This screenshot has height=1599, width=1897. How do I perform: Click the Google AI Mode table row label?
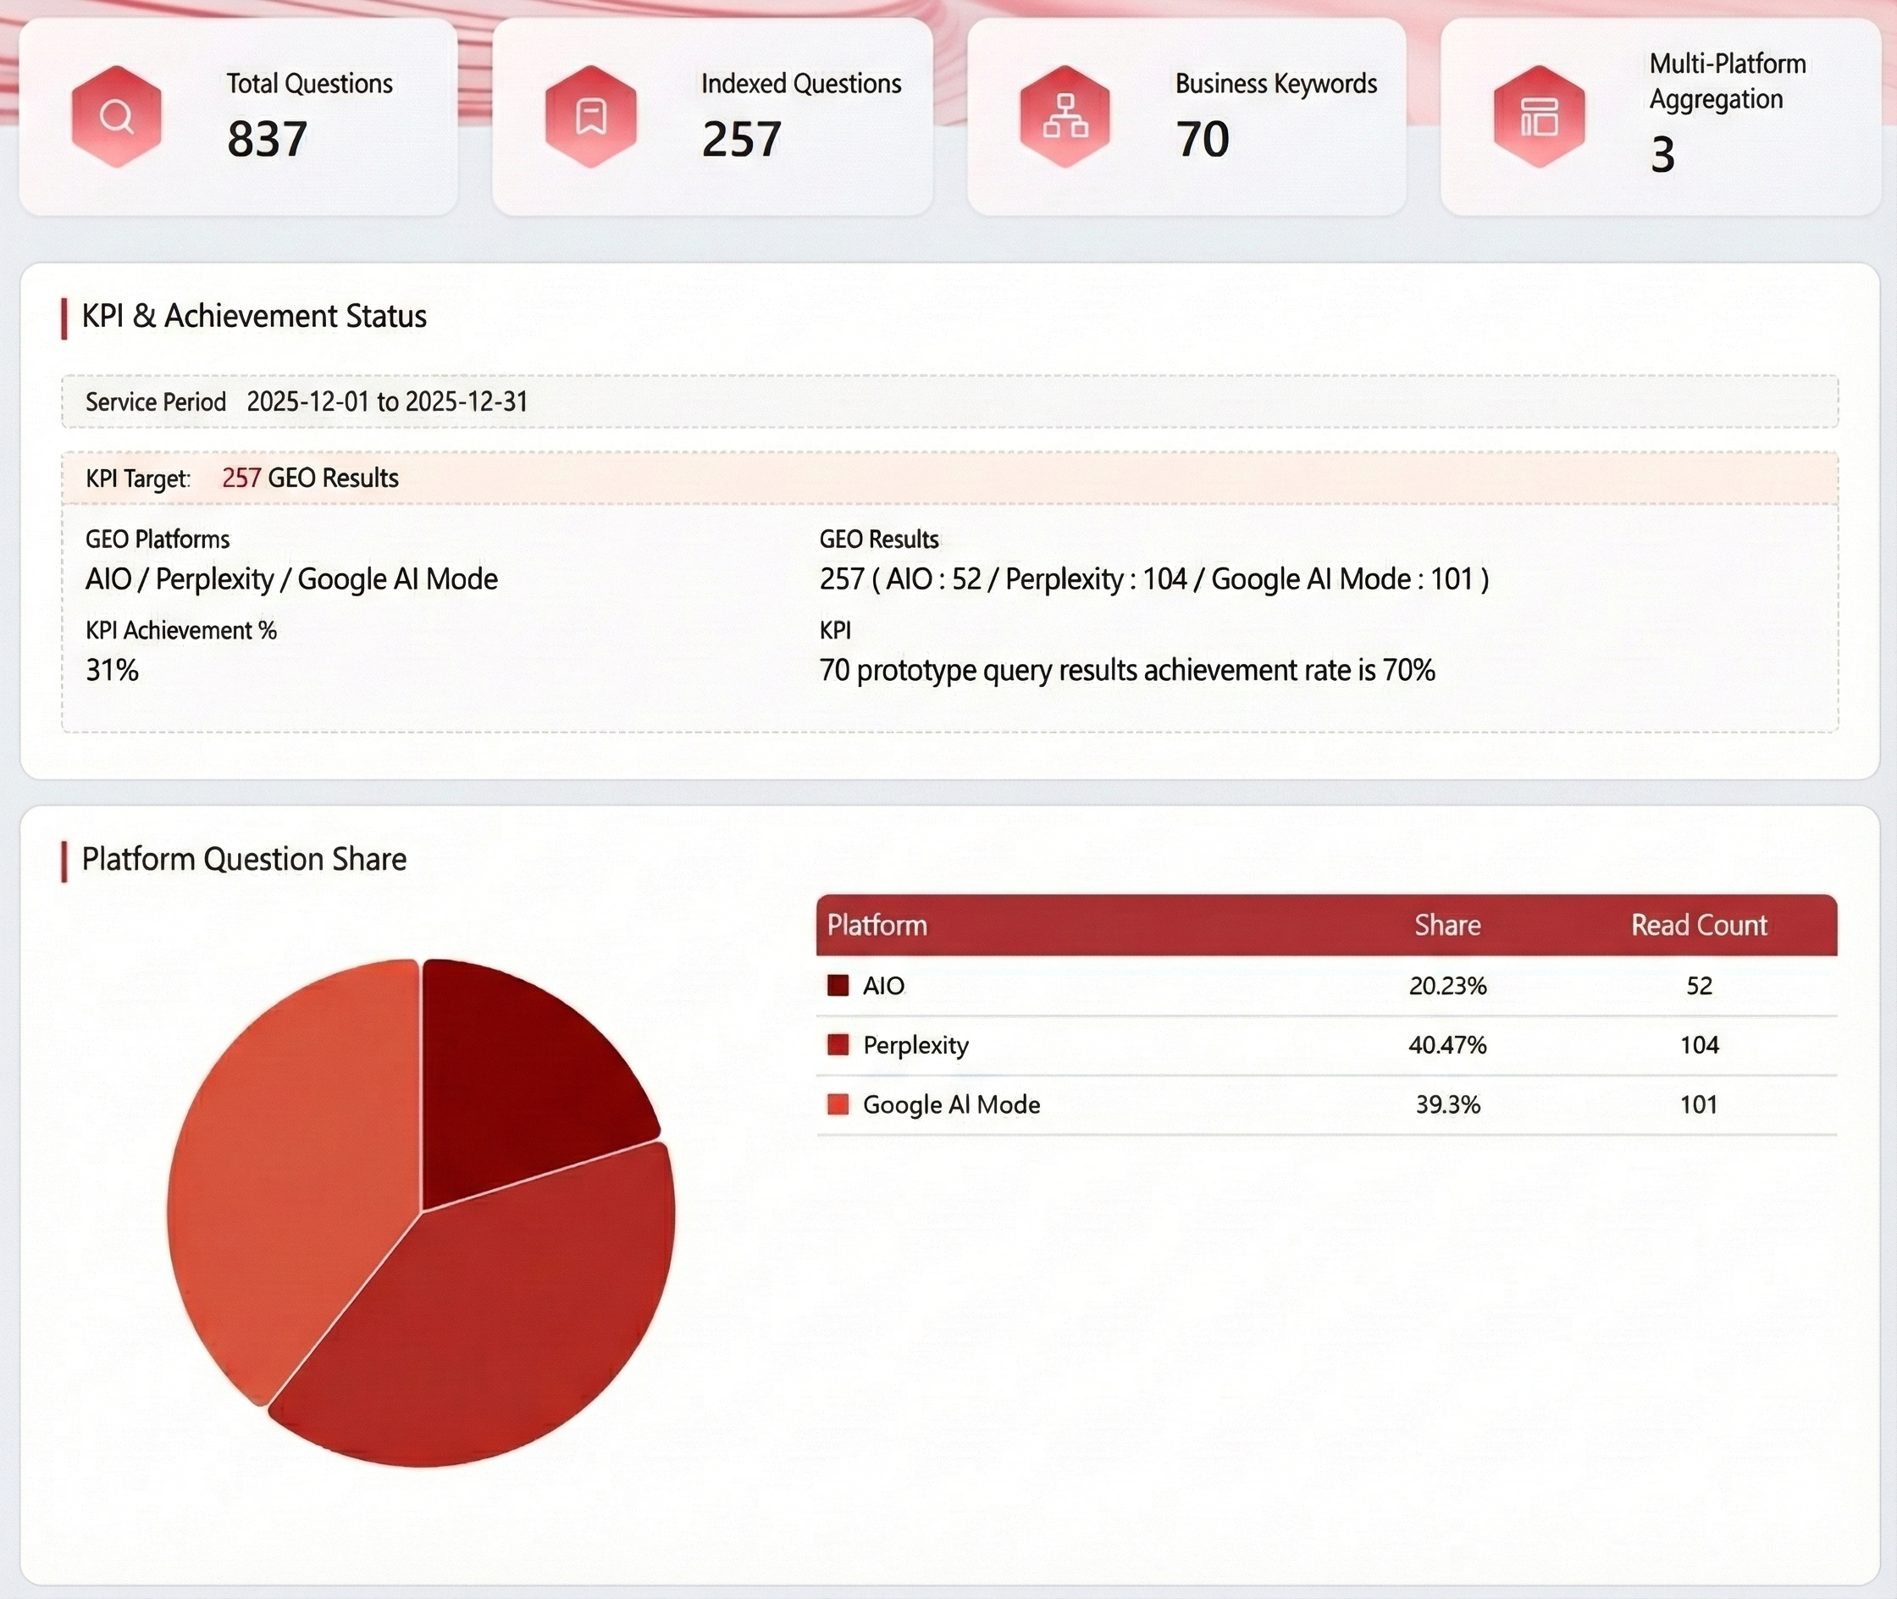[x=951, y=1104]
